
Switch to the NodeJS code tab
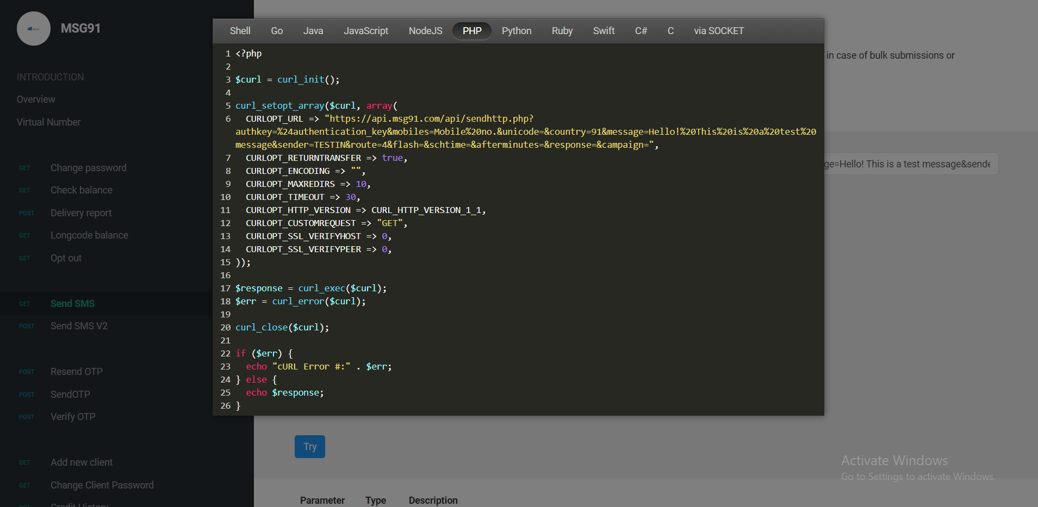click(426, 31)
